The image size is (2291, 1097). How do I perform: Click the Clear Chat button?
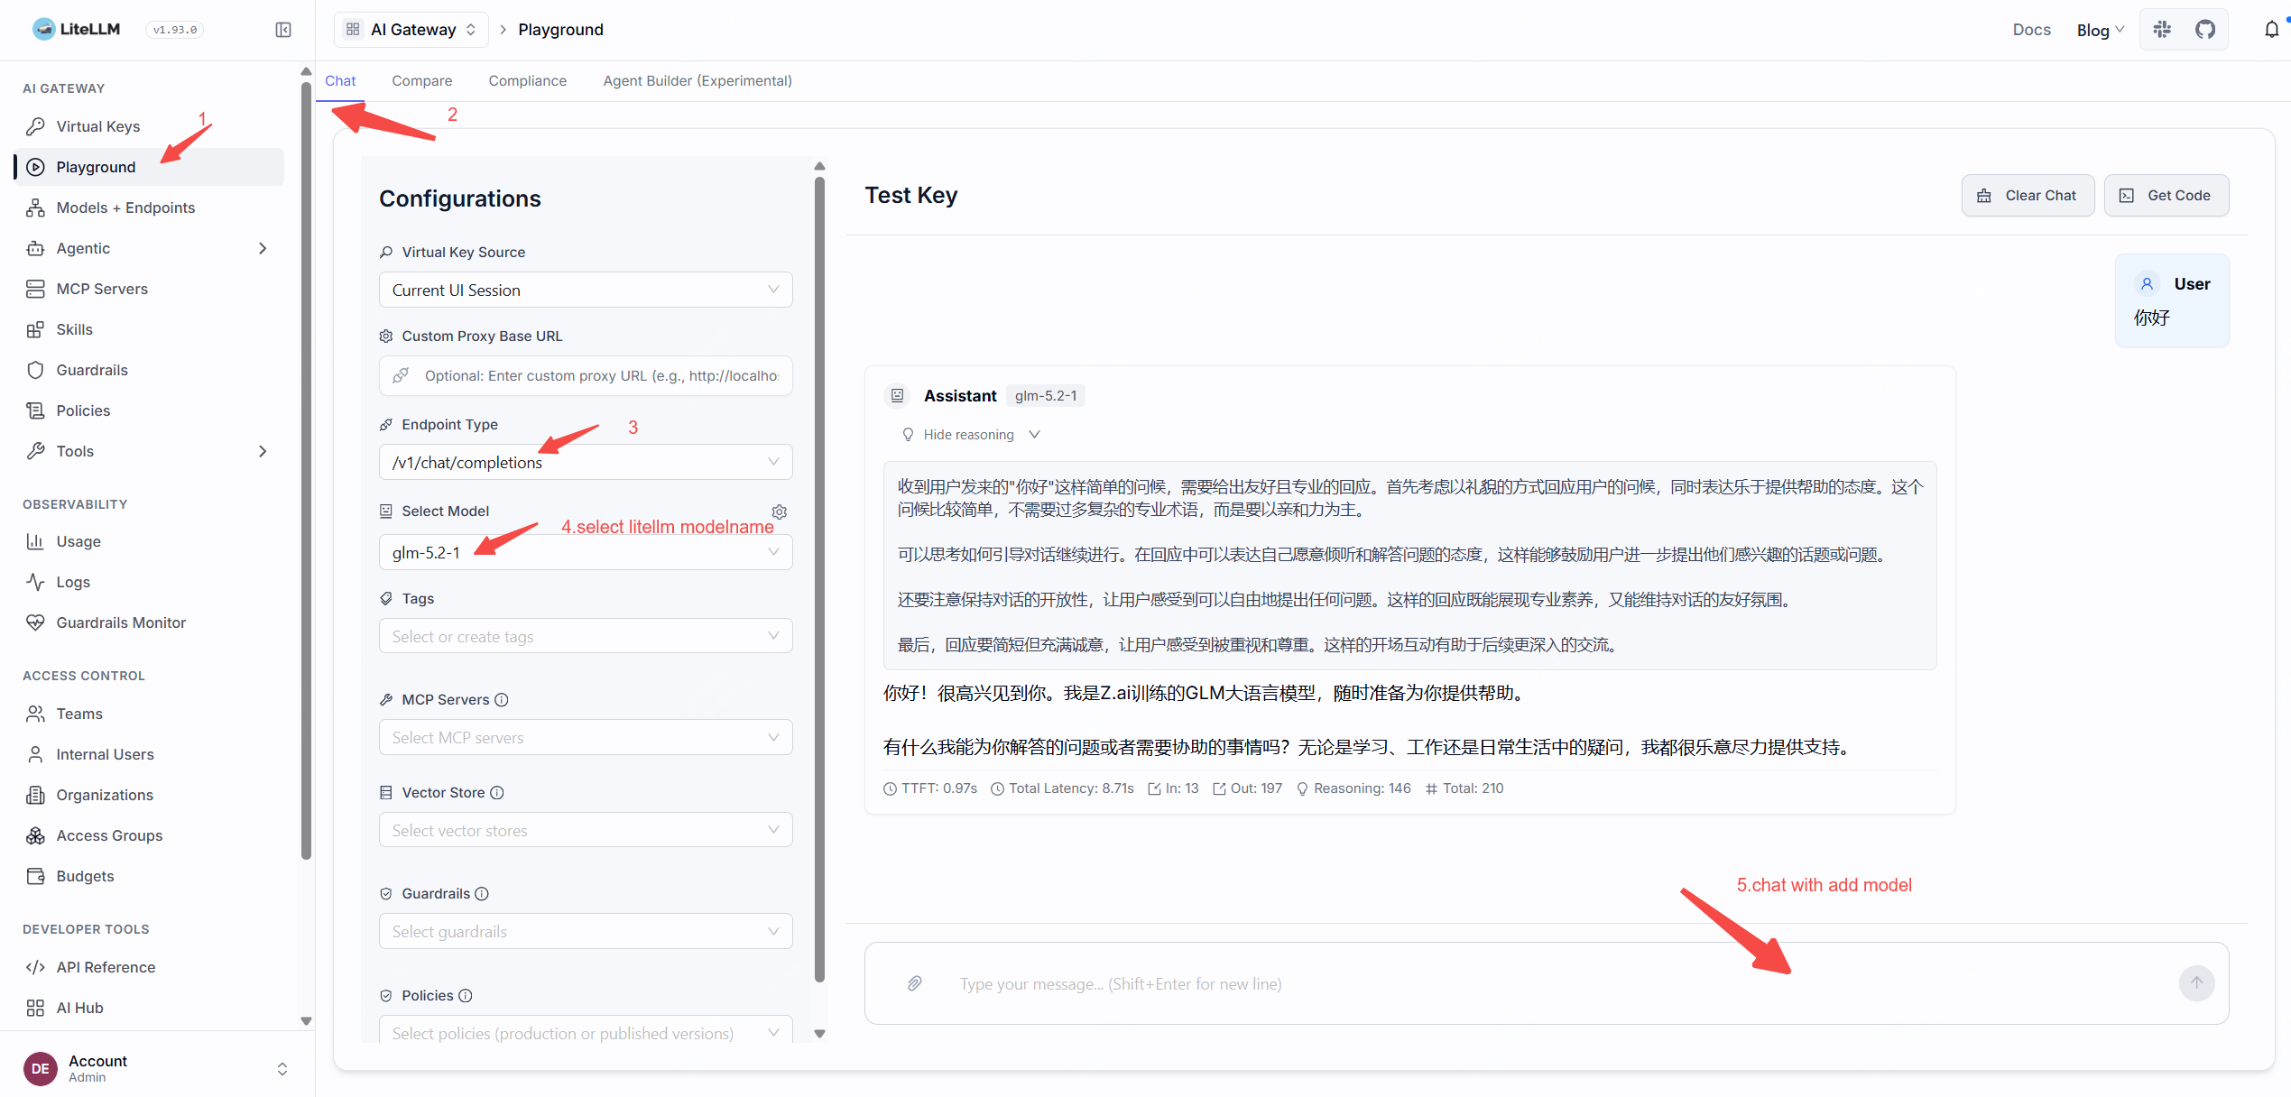click(x=2028, y=196)
